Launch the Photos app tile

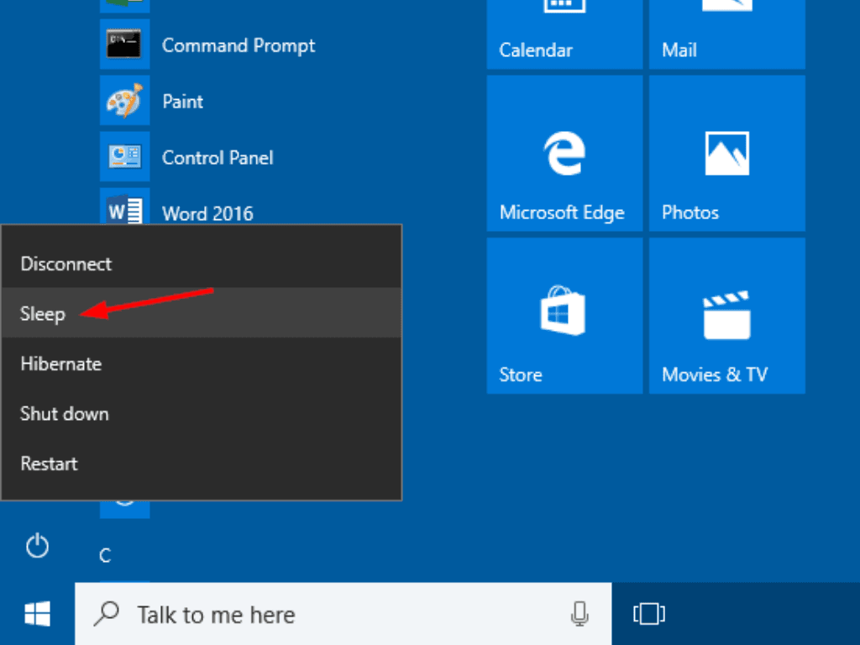click(x=726, y=153)
